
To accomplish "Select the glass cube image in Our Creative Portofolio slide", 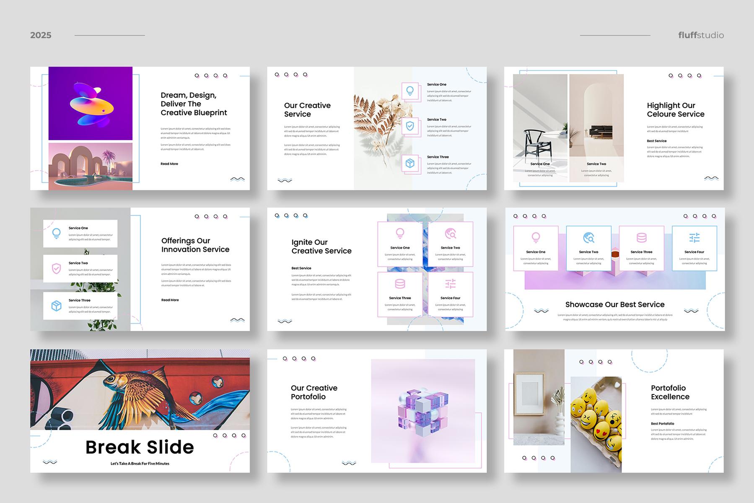I will coord(423,411).
